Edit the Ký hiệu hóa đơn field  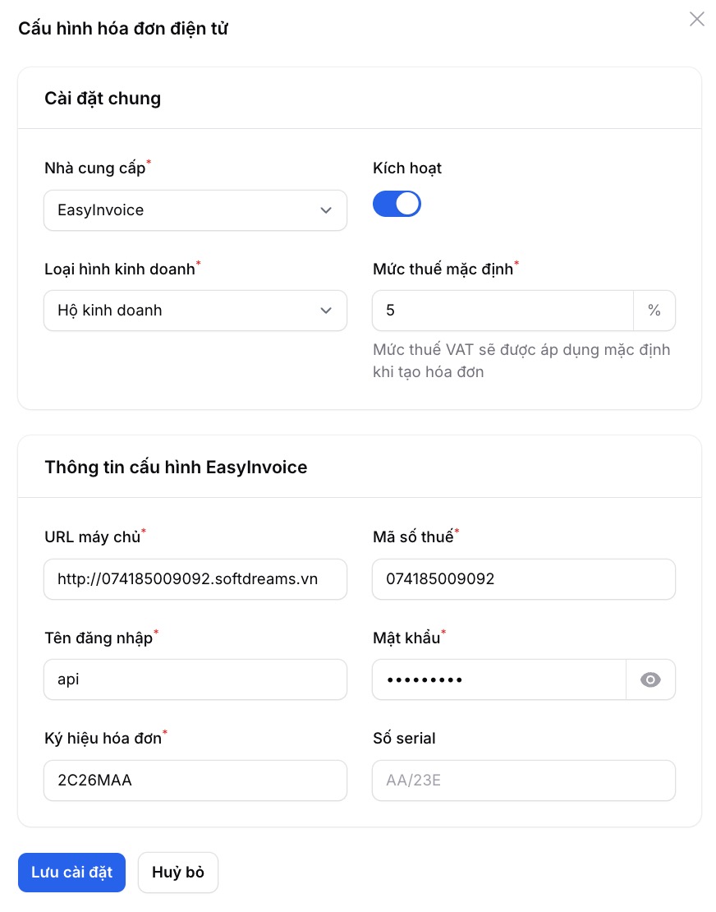pos(195,781)
